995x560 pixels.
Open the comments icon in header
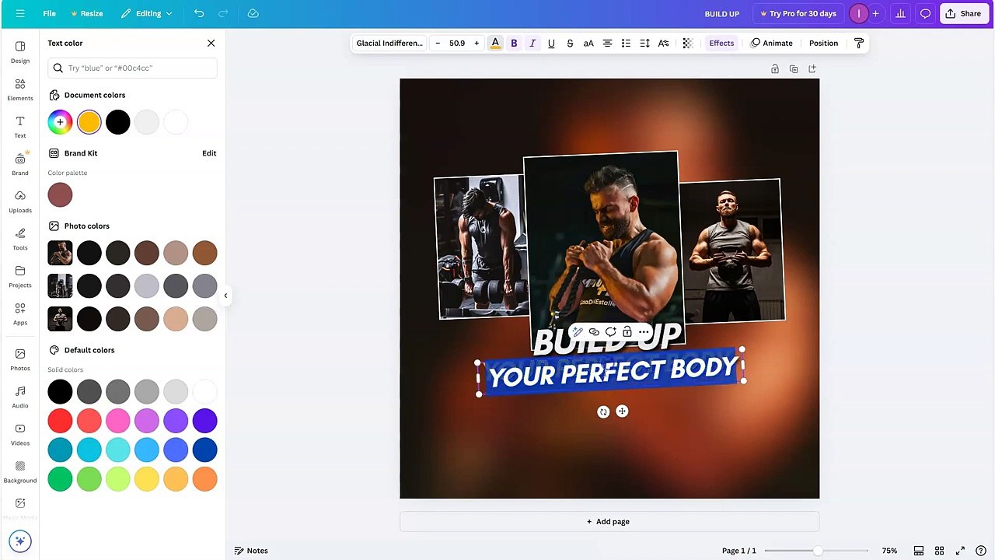925,13
